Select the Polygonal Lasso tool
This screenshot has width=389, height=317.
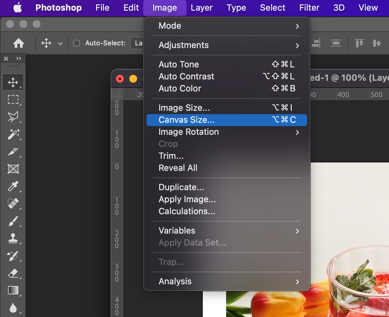coord(13,116)
